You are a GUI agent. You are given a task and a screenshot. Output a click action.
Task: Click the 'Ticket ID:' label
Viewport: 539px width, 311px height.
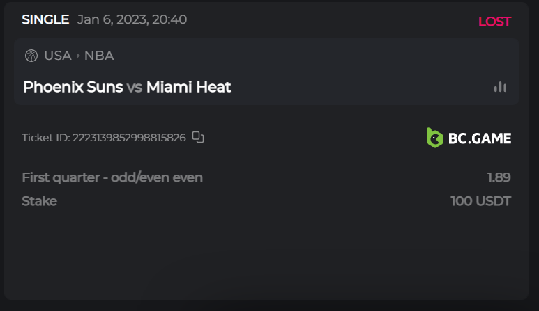coord(46,138)
